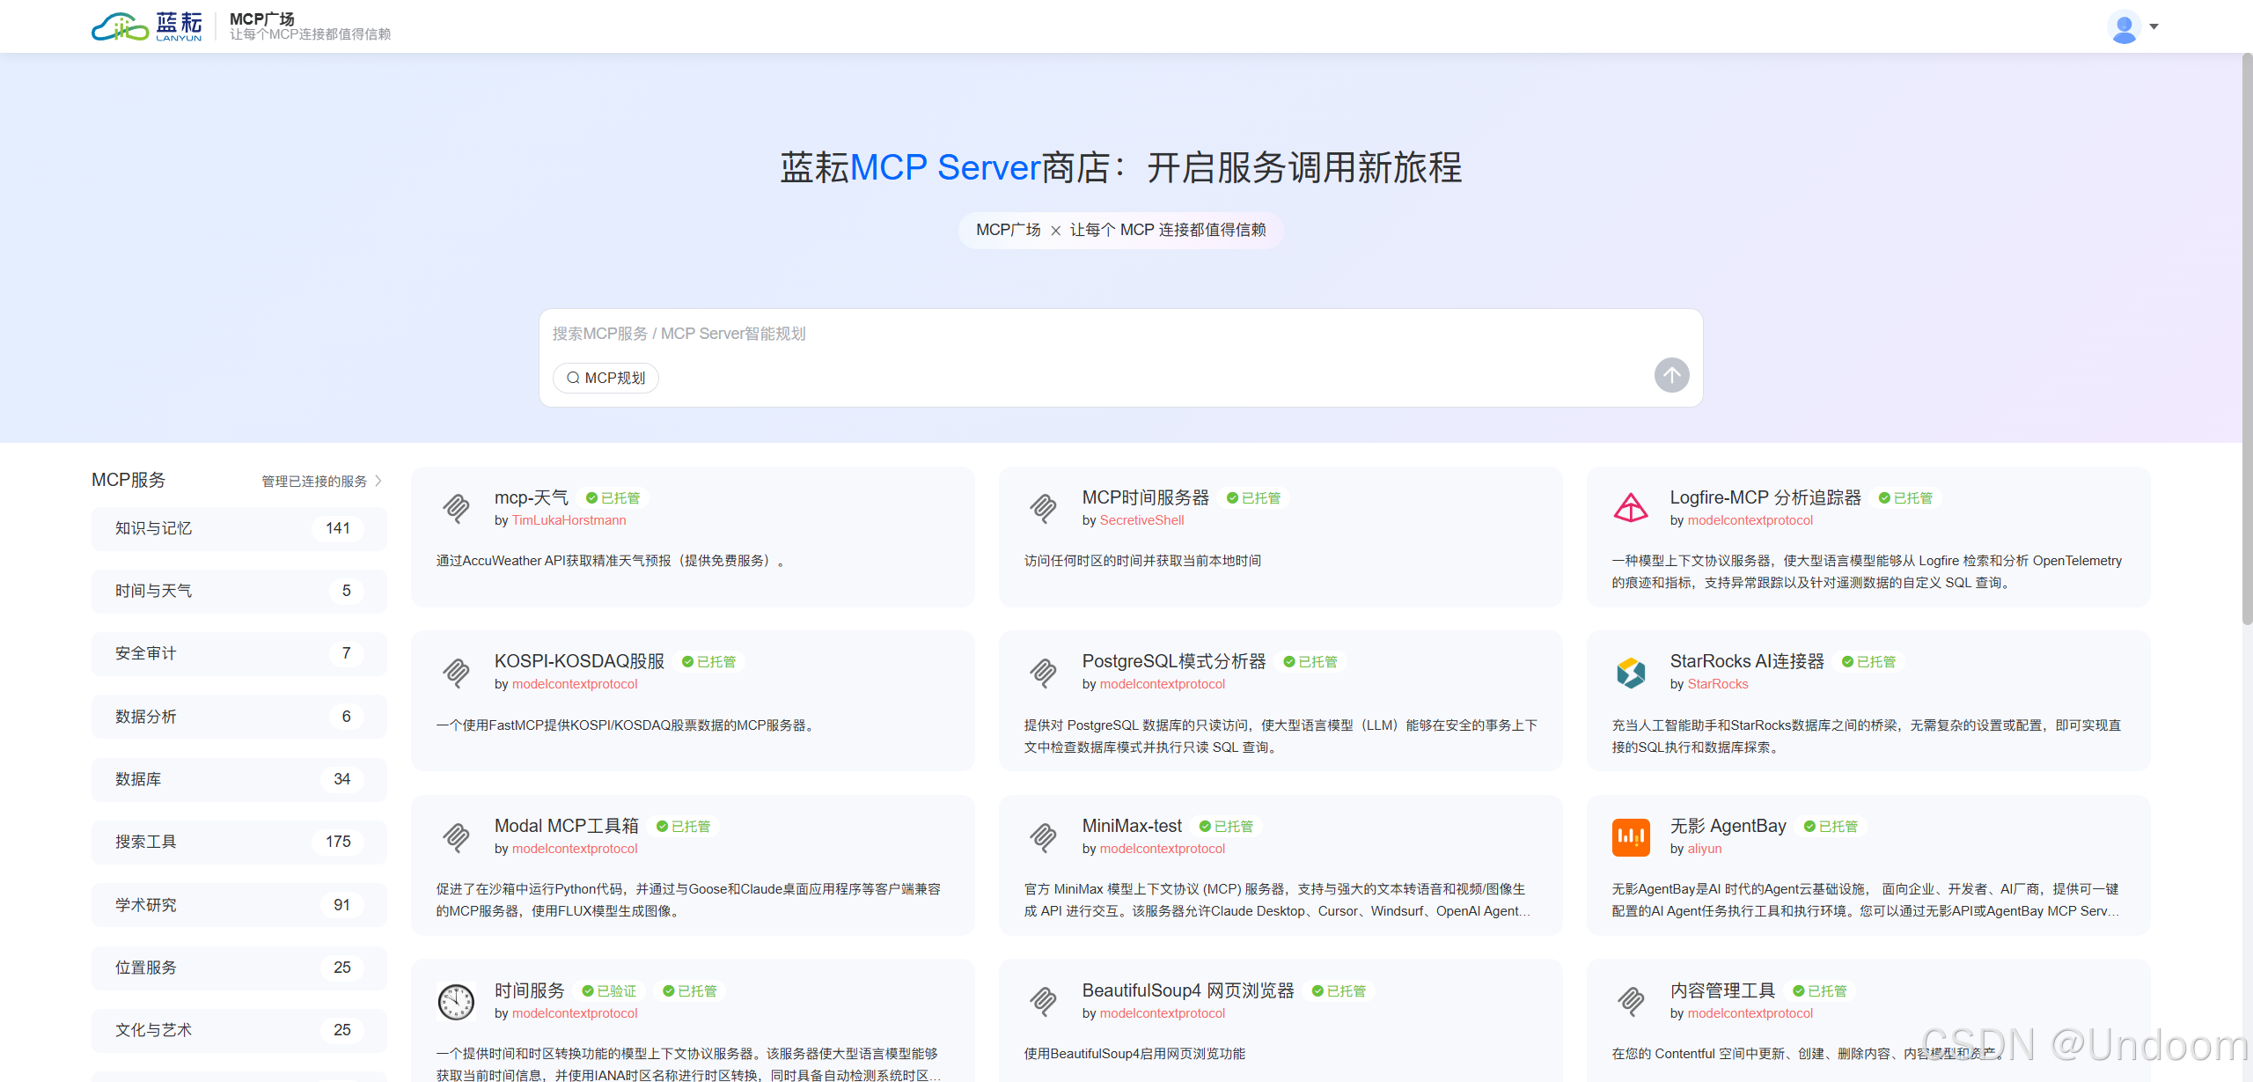Click count 141 beside 知识与记忆
2253x1082 pixels.
[337, 528]
